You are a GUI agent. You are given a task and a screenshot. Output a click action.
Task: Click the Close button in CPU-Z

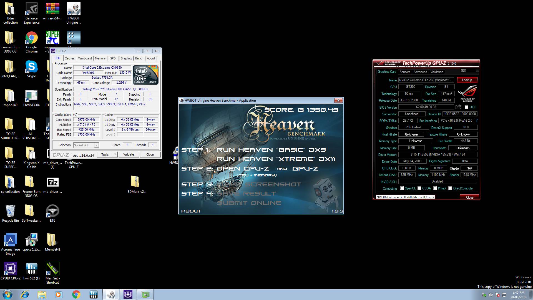pos(150,154)
